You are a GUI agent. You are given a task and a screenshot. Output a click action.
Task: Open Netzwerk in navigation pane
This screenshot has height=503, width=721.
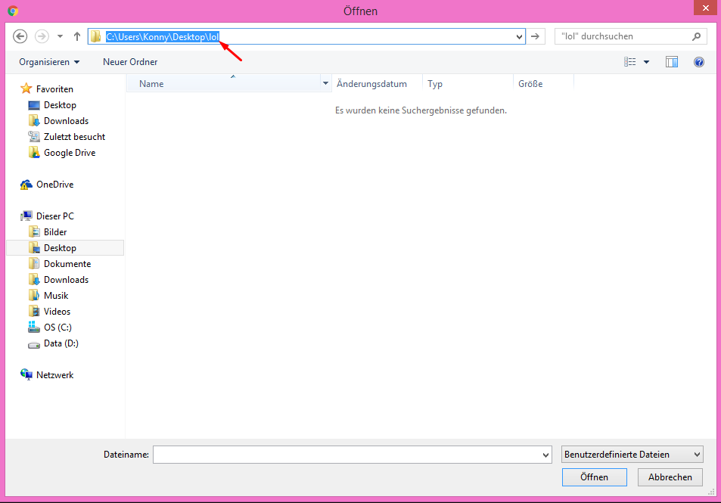[x=54, y=375]
